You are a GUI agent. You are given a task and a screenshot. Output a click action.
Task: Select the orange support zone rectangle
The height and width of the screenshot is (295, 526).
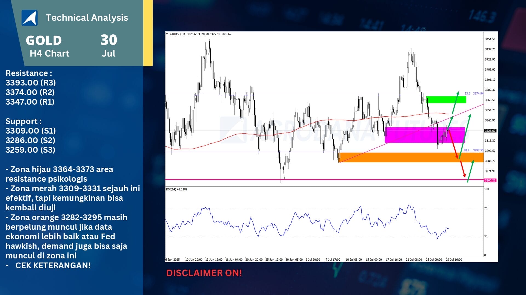[x=397, y=158]
